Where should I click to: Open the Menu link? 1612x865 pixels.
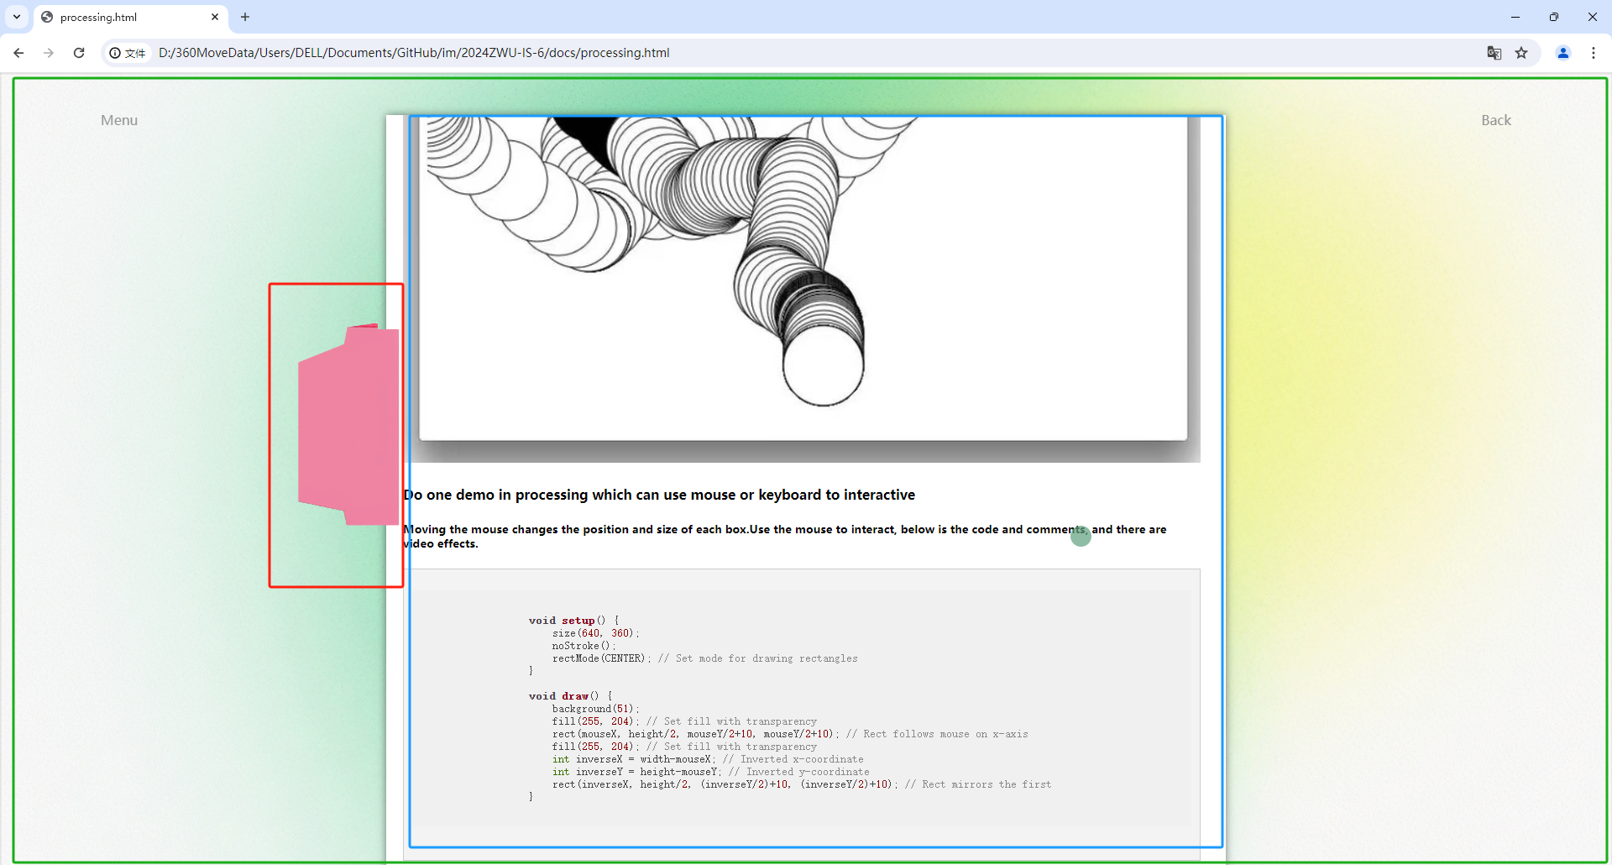[119, 120]
